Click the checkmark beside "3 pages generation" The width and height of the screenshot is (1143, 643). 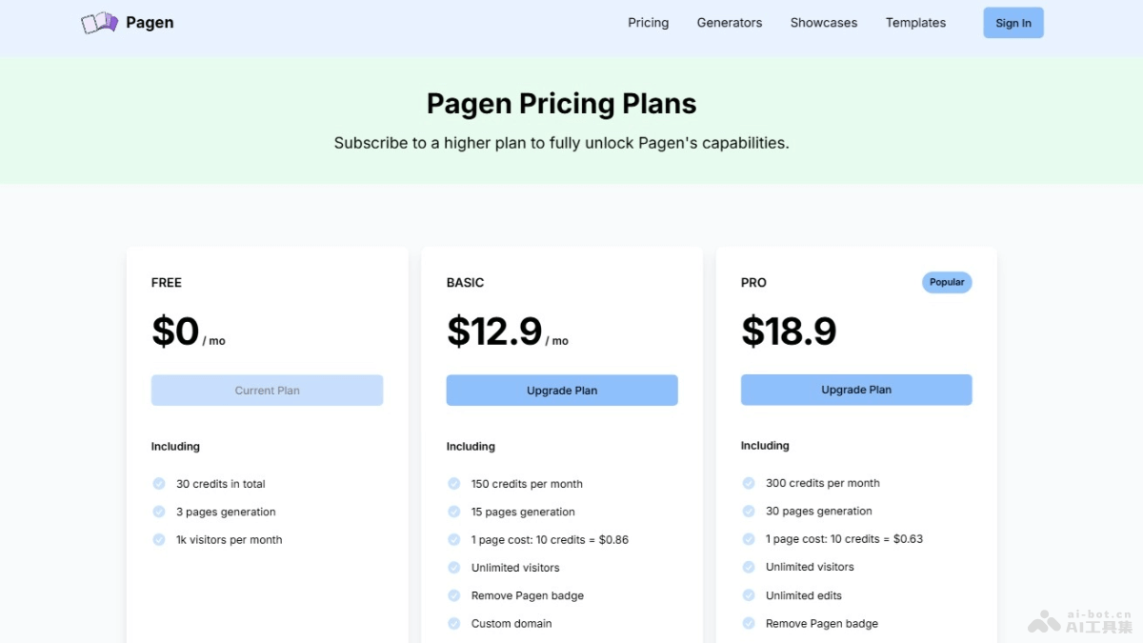point(158,512)
